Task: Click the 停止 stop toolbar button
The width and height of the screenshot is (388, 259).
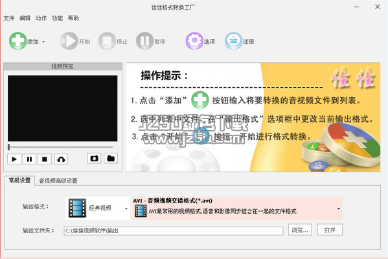Action: [x=113, y=41]
